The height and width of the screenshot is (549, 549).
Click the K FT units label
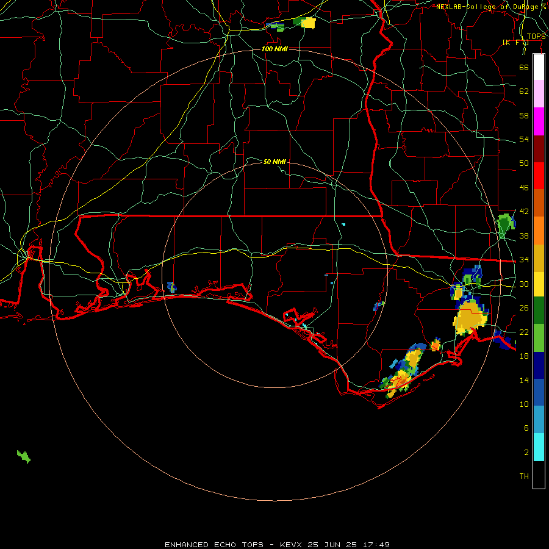point(515,43)
